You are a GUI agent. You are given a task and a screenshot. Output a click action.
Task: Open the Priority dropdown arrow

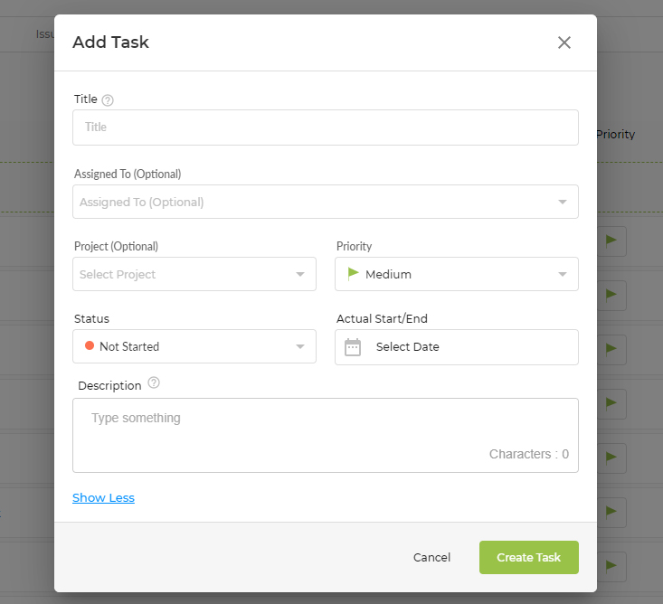(x=563, y=274)
